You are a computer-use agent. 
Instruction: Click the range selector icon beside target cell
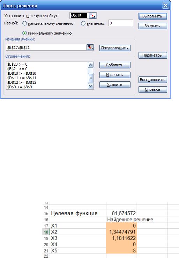[92, 16]
